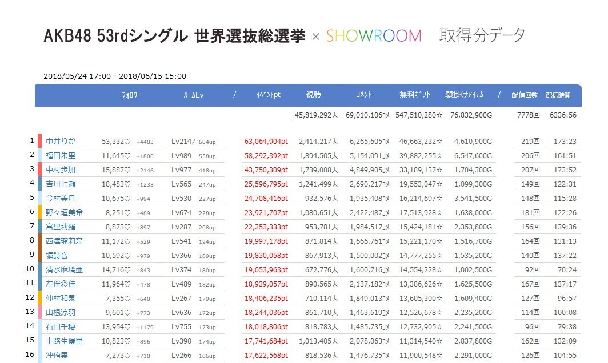The image size is (608, 363).
Task: Select the date range 2018/05/24 17:00 - 2018/06/15 15:00
Action: [x=115, y=76]
